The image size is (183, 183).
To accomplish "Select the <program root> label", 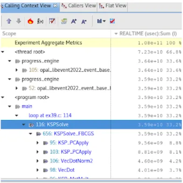I will click(32, 98).
